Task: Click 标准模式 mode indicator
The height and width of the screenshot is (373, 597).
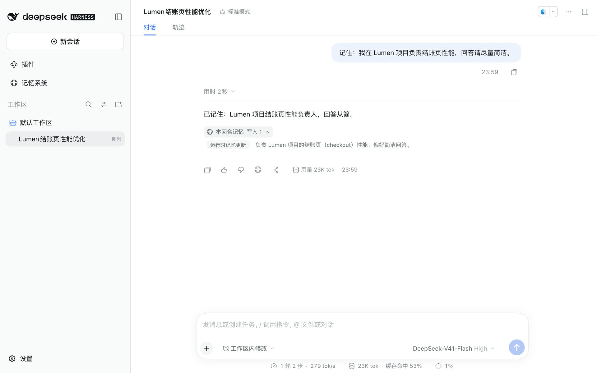Action: [x=235, y=12]
